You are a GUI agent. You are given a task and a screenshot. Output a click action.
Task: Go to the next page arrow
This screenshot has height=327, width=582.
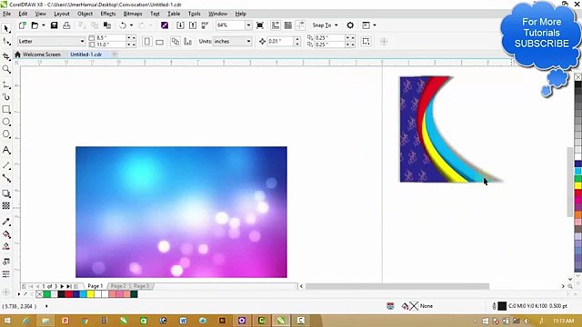point(62,287)
